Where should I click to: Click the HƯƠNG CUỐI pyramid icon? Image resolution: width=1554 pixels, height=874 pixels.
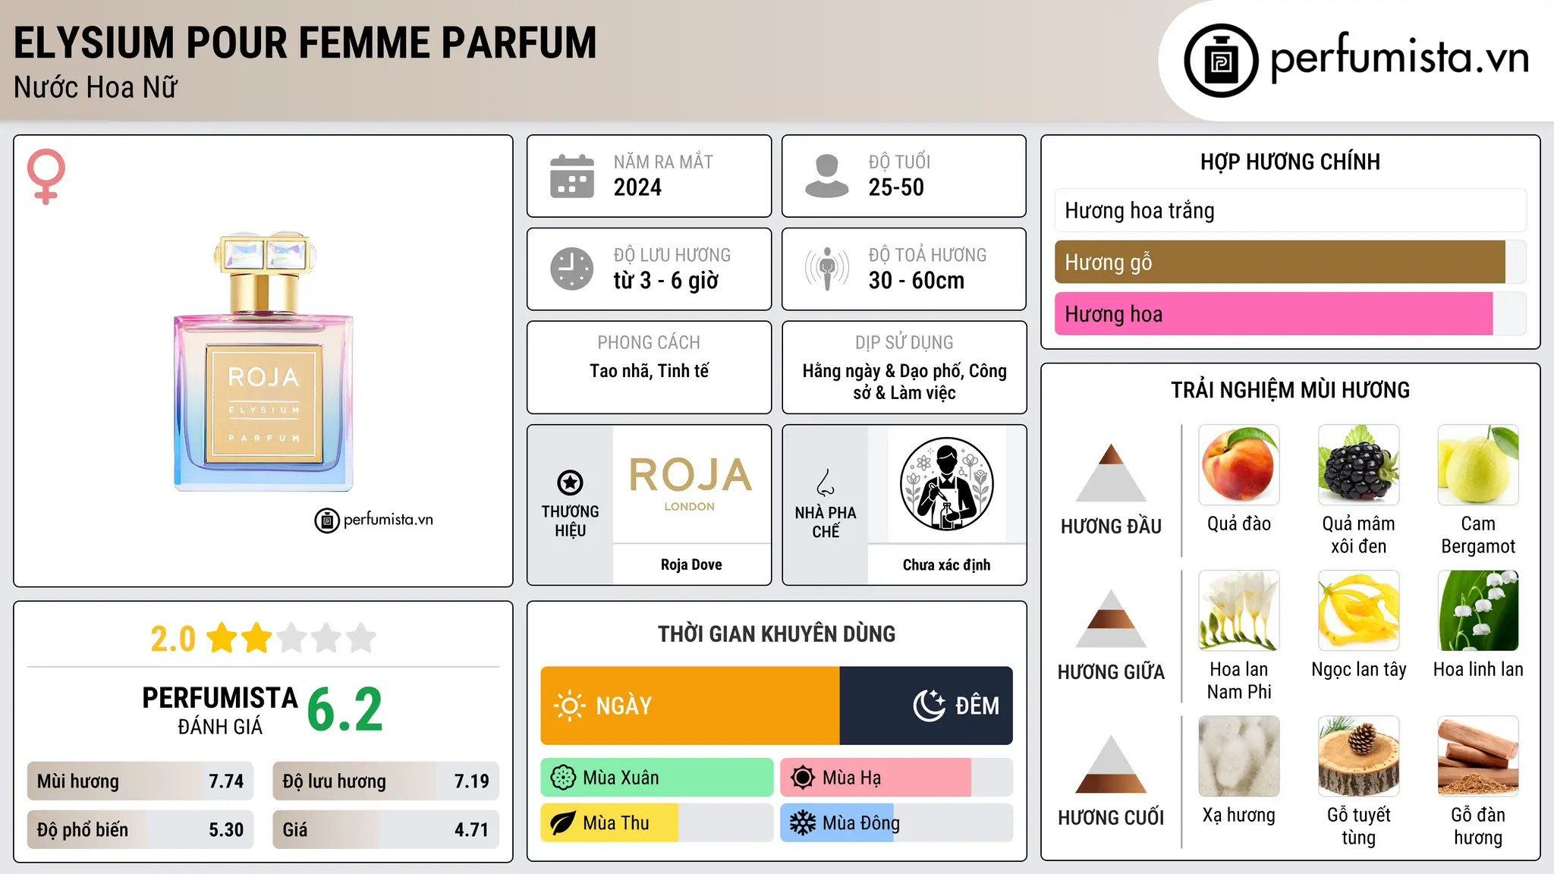pos(1111,764)
